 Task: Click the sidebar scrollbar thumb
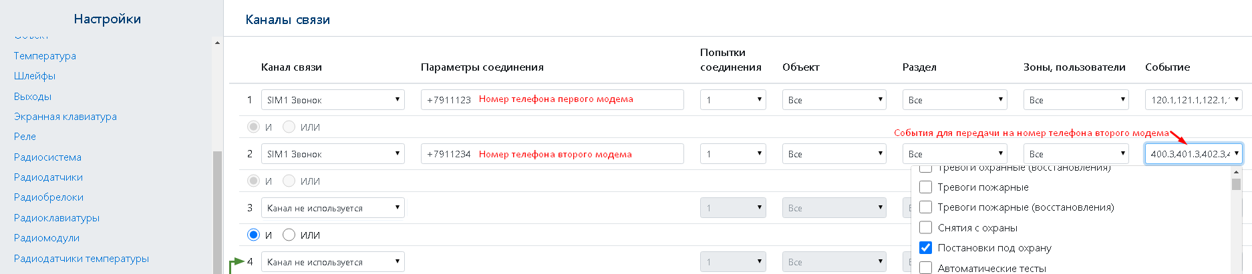coord(217,212)
